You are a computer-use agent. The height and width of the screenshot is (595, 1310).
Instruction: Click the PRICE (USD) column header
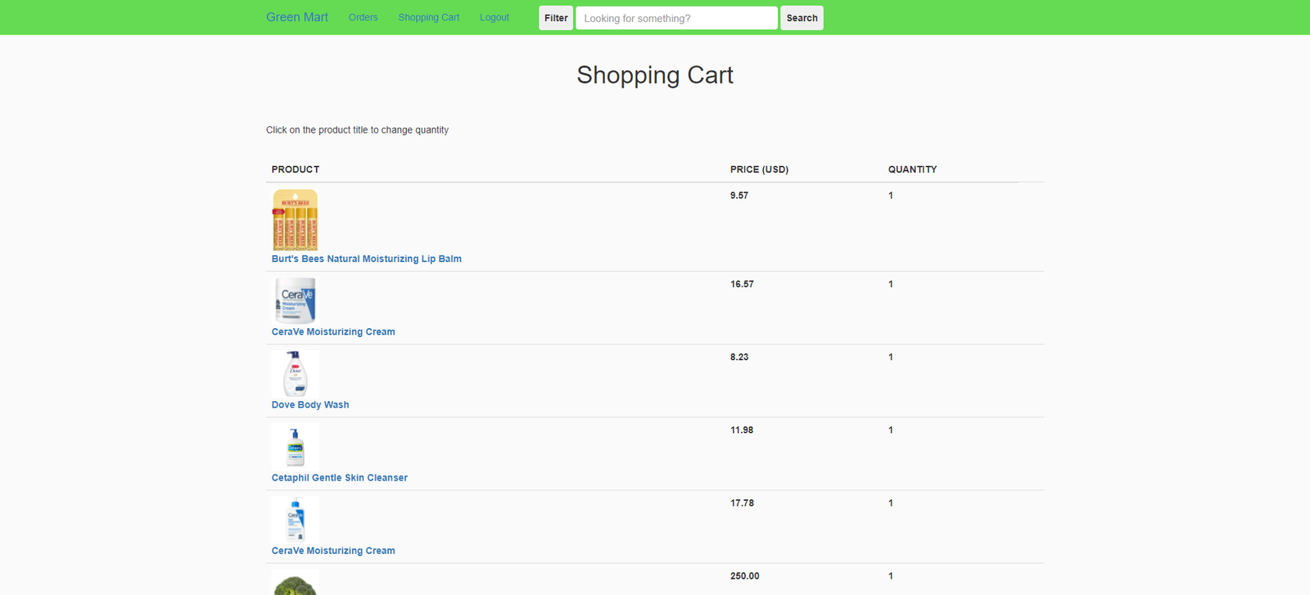click(x=759, y=169)
